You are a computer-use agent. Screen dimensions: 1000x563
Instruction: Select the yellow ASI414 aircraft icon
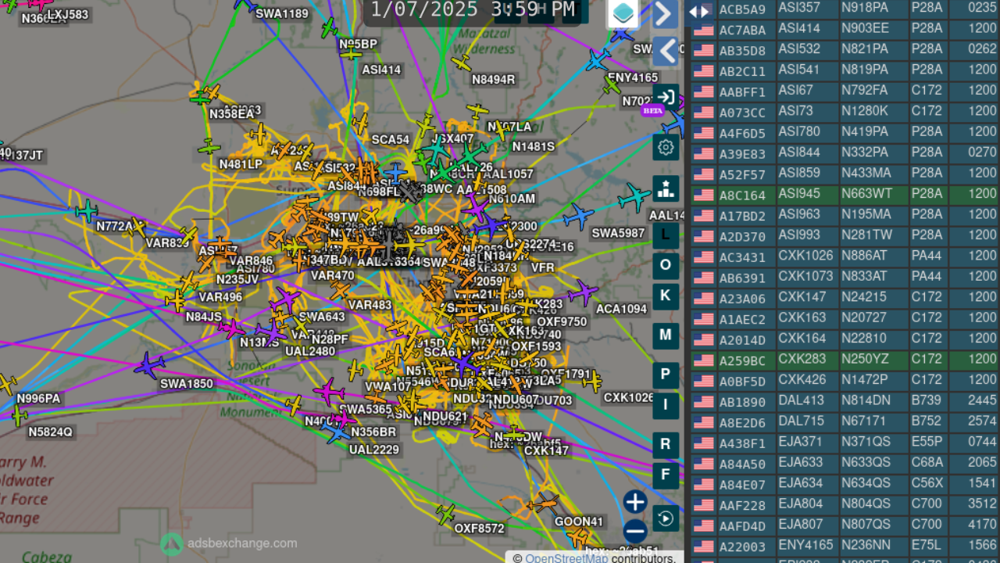click(351, 53)
